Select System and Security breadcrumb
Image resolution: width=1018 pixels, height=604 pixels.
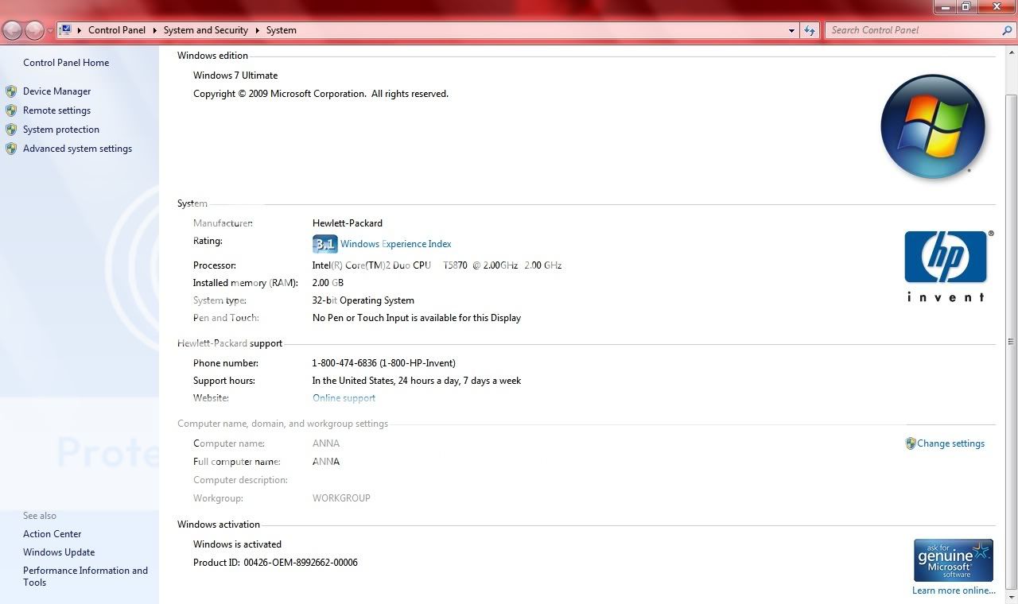coord(206,30)
